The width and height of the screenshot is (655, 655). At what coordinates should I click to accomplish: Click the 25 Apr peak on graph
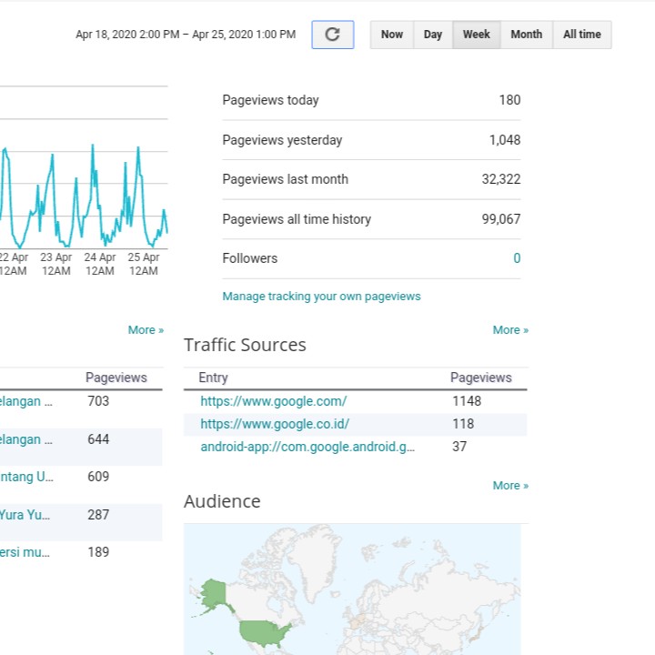138,148
